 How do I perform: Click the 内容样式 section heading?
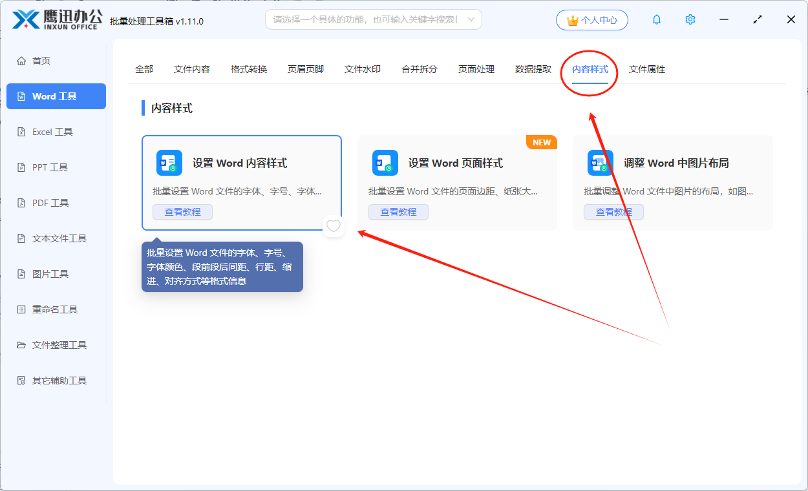pos(172,108)
